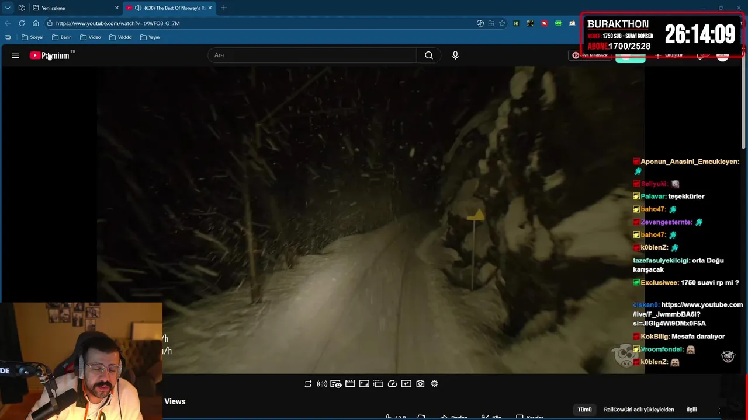View site info via lock icon
The width and height of the screenshot is (748, 420).
[x=50, y=23]
